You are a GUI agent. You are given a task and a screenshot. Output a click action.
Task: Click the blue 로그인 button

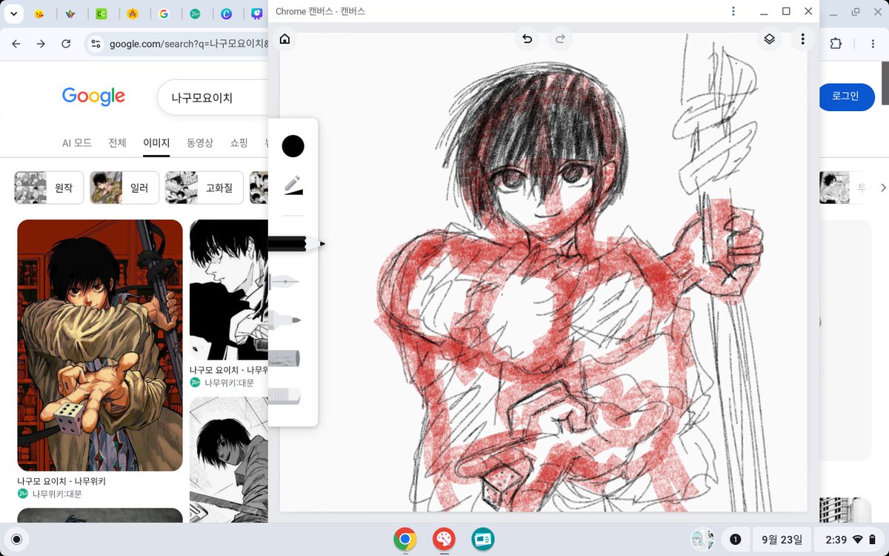(x=845, y=96)
